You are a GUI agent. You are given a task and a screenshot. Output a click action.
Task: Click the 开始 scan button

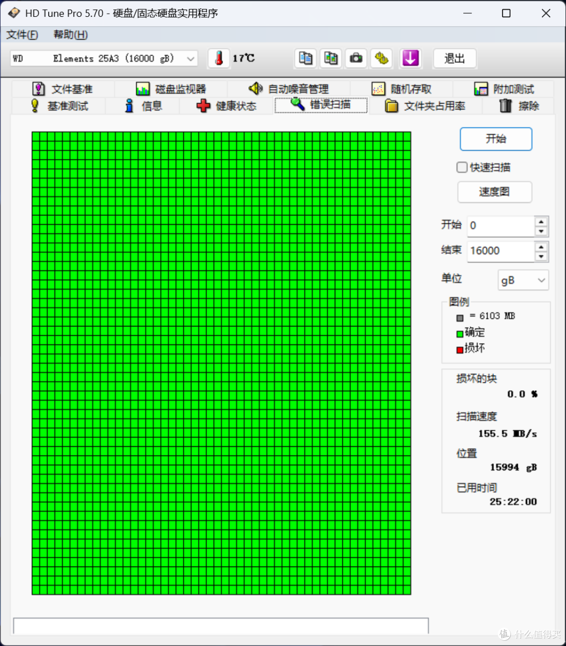coord(496,139)
